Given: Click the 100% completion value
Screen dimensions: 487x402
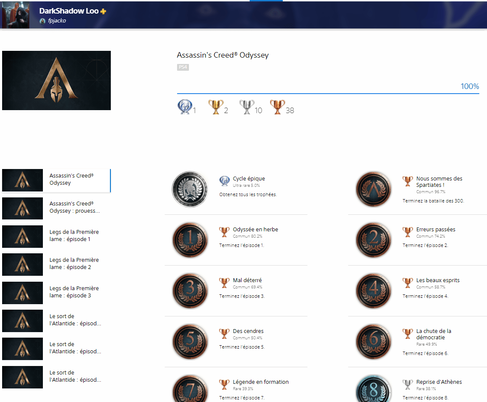Looking at the screenshot, I should 470,86.
